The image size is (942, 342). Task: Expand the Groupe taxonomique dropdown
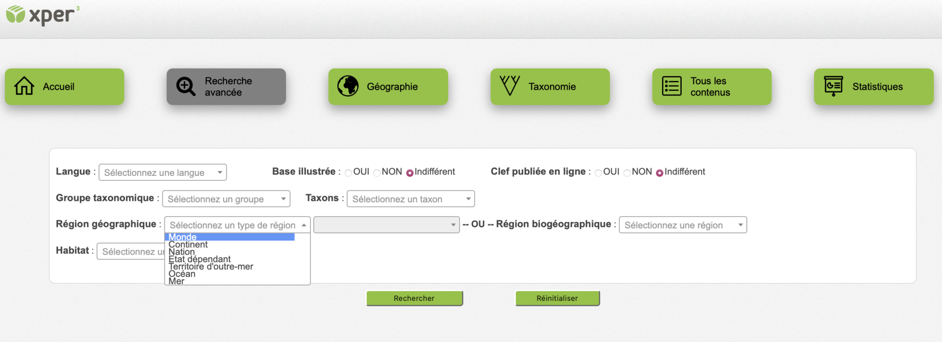226,199
